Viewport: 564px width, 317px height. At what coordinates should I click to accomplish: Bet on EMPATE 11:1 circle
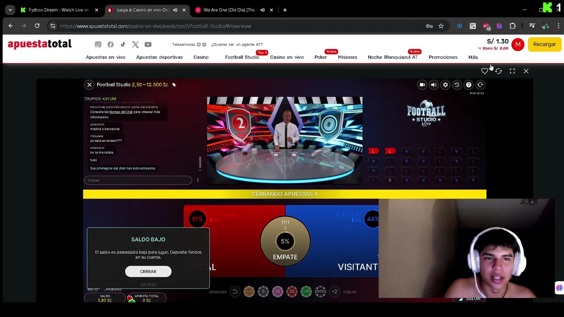tap(285, 241)
